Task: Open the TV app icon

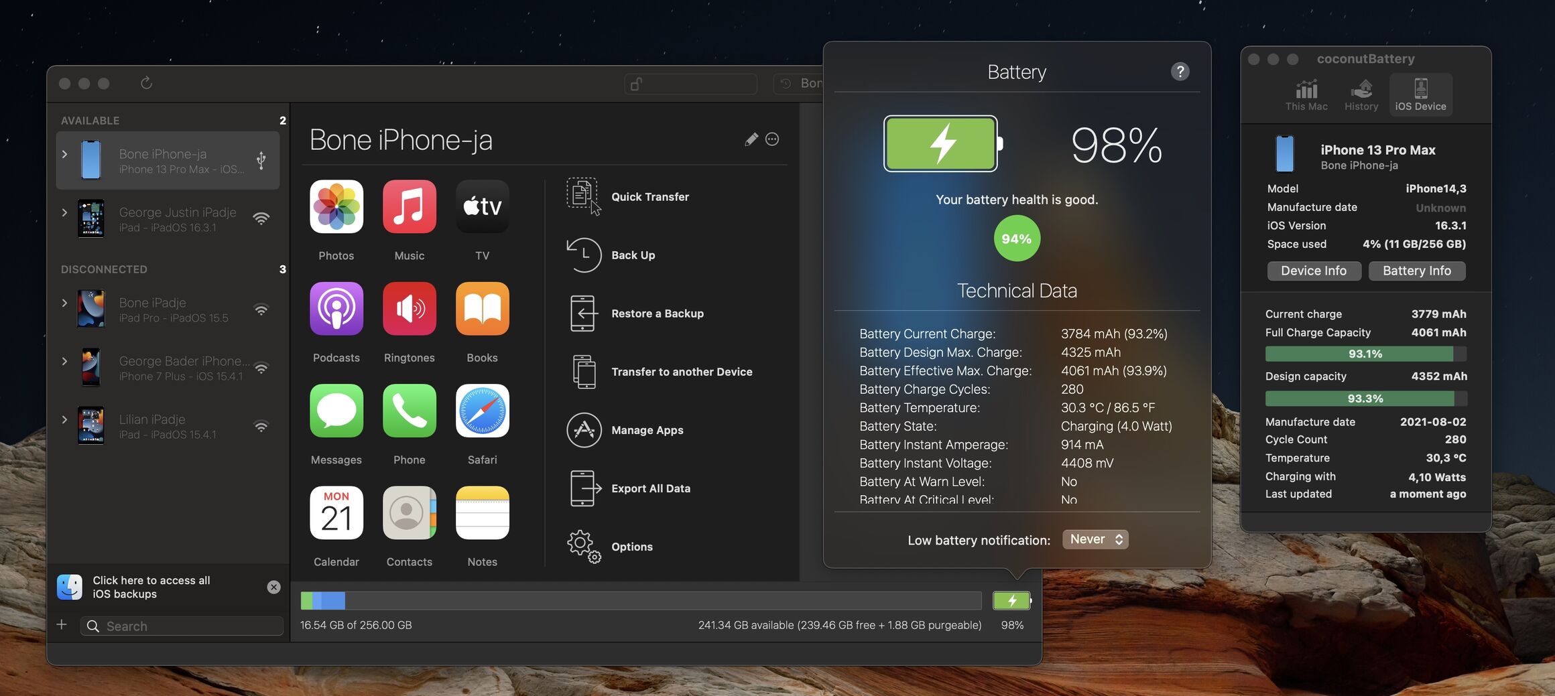Action: (x=483, y=206)
